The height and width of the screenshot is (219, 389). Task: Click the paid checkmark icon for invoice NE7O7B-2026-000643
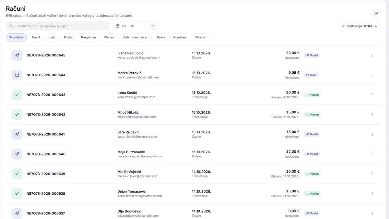point(17,95)
